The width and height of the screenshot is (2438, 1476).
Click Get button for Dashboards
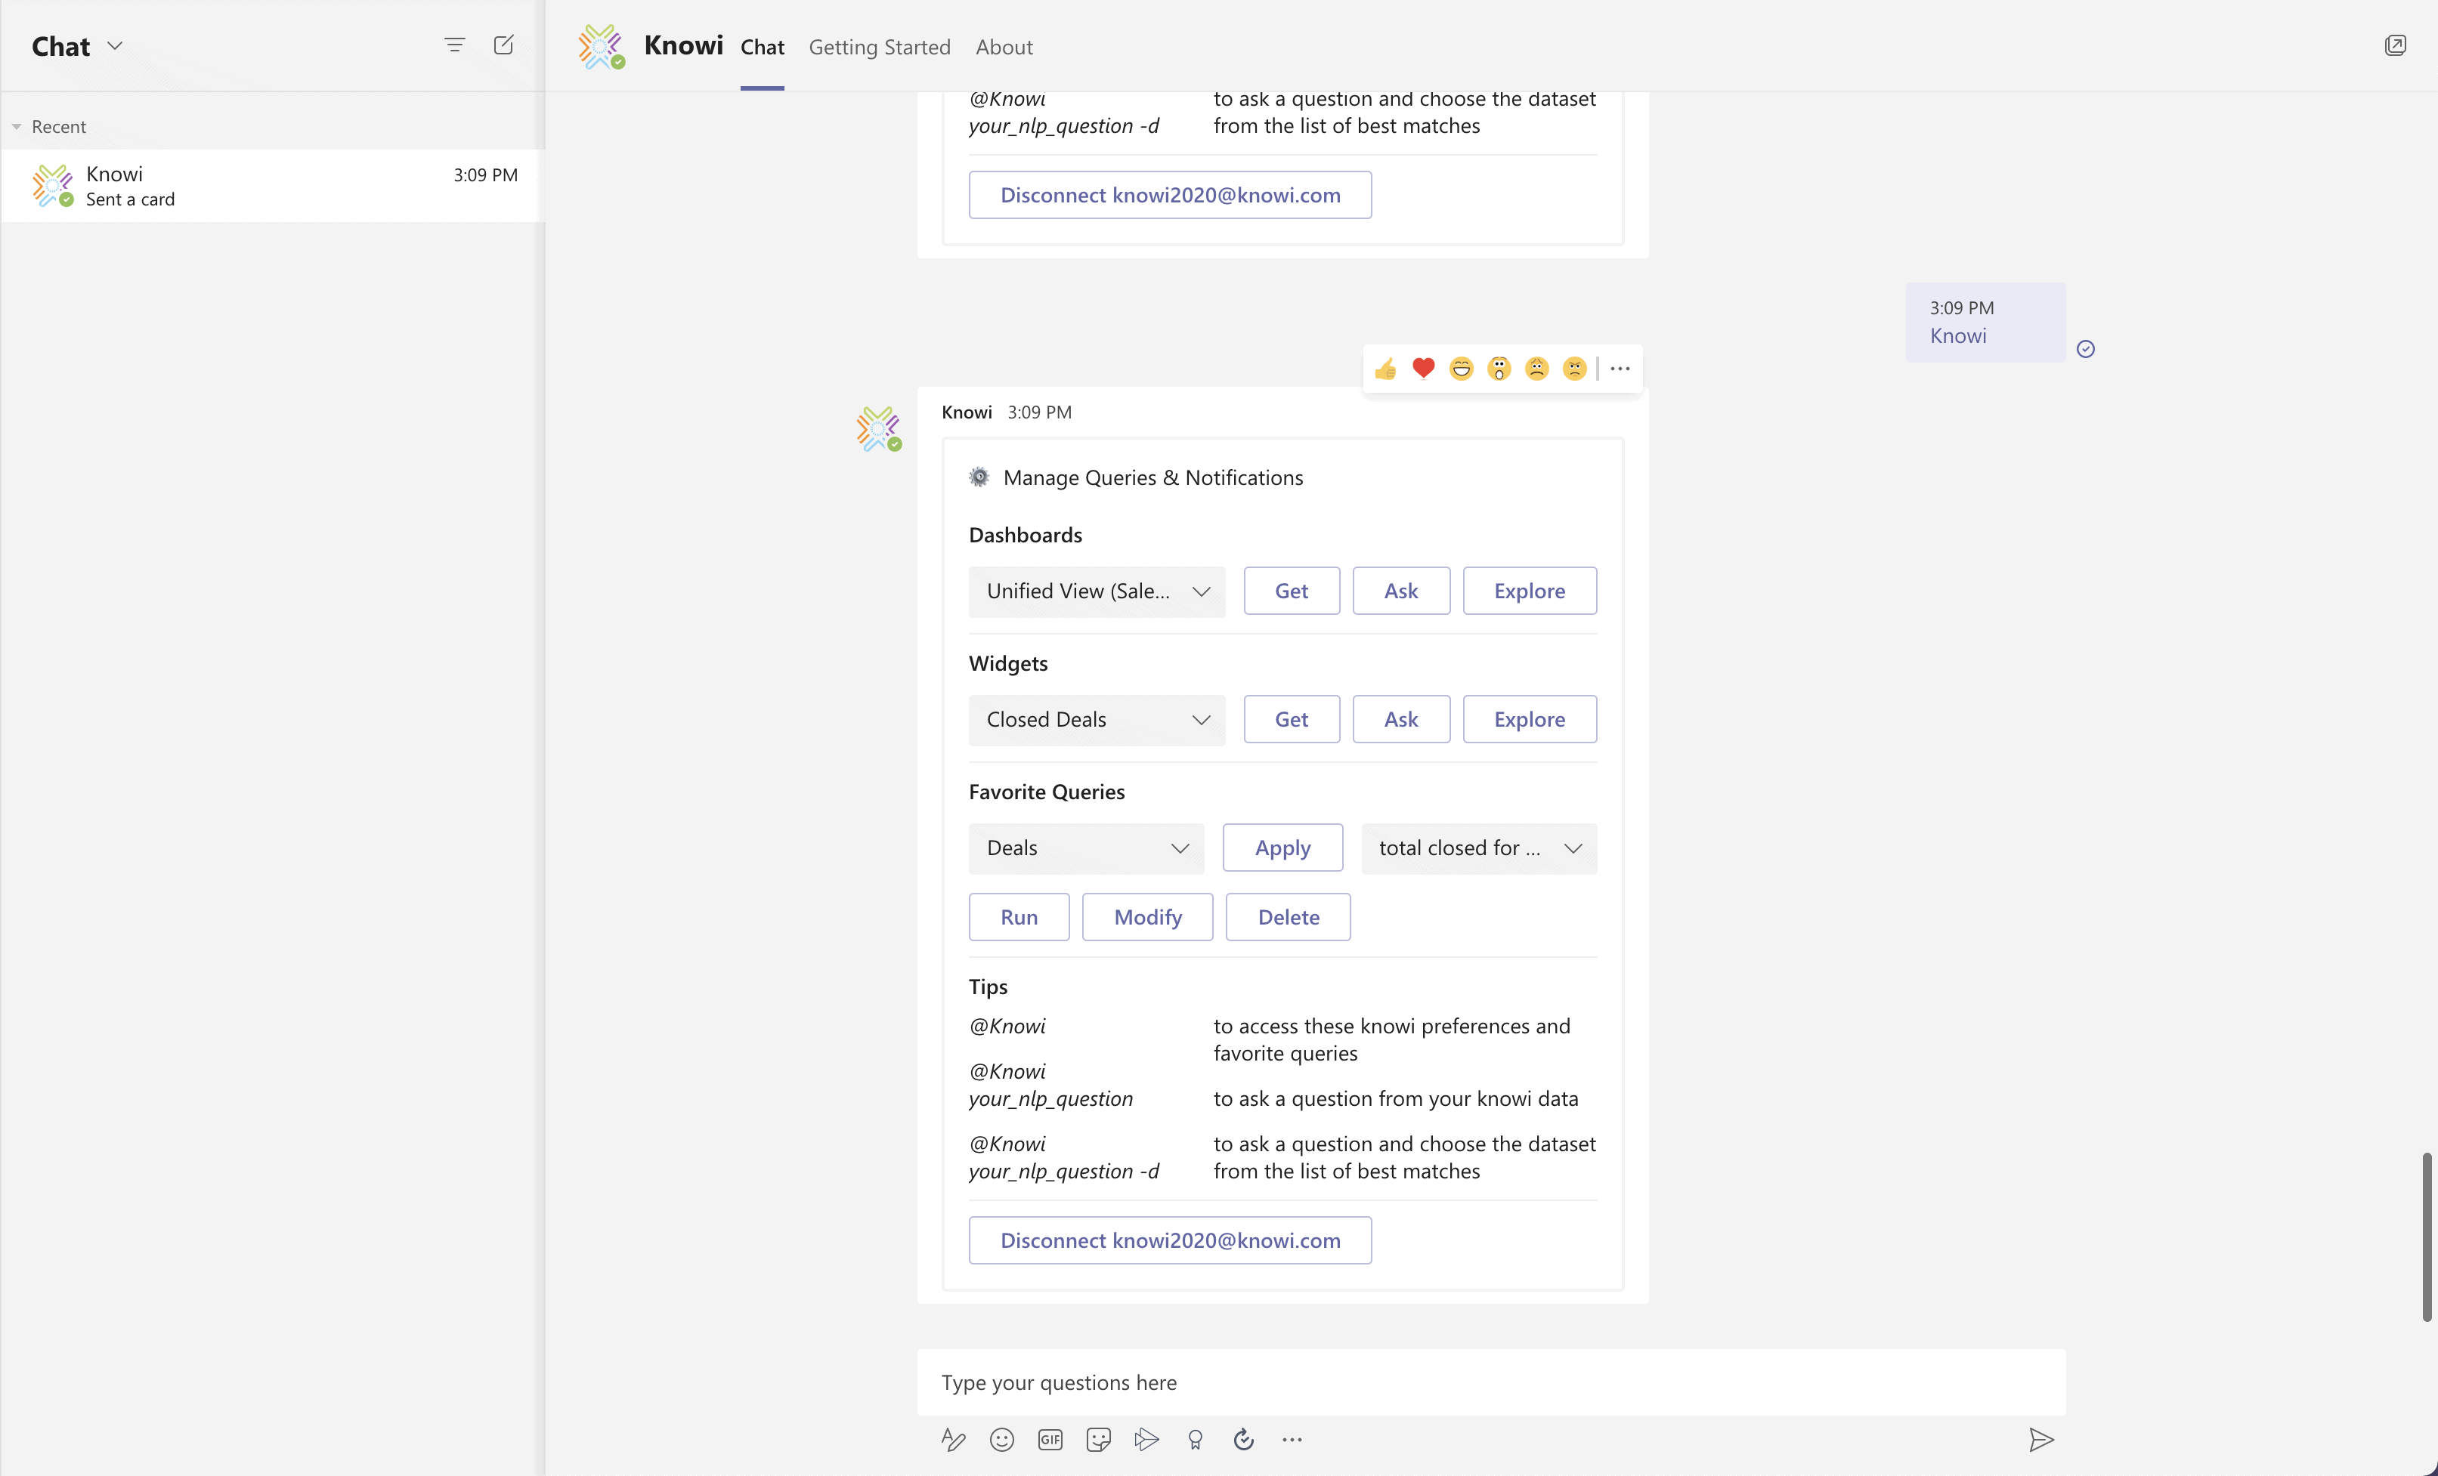[x=1292, y=591]
